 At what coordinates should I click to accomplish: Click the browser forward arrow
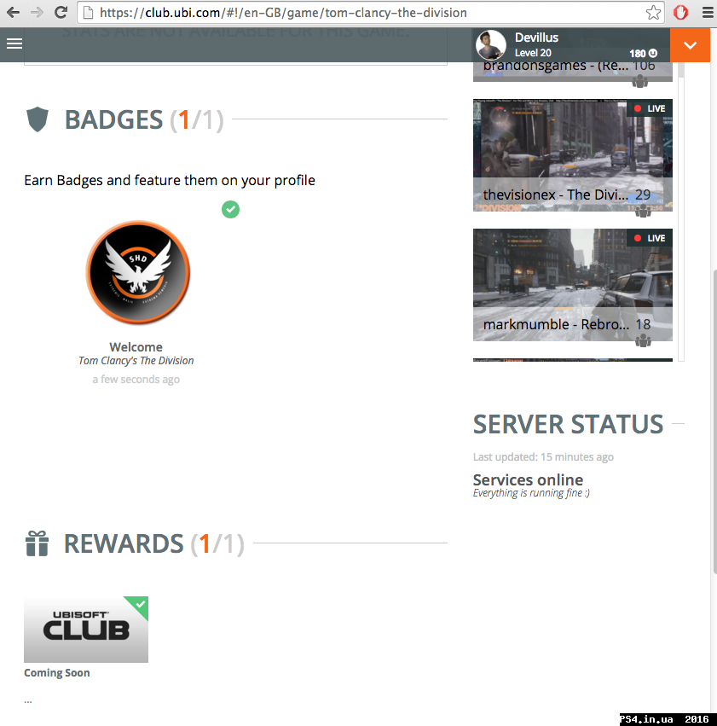(x=37, y=13)
